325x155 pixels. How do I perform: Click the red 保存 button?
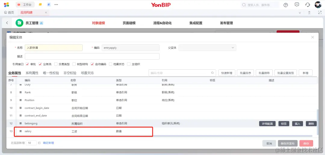(306, 143)
